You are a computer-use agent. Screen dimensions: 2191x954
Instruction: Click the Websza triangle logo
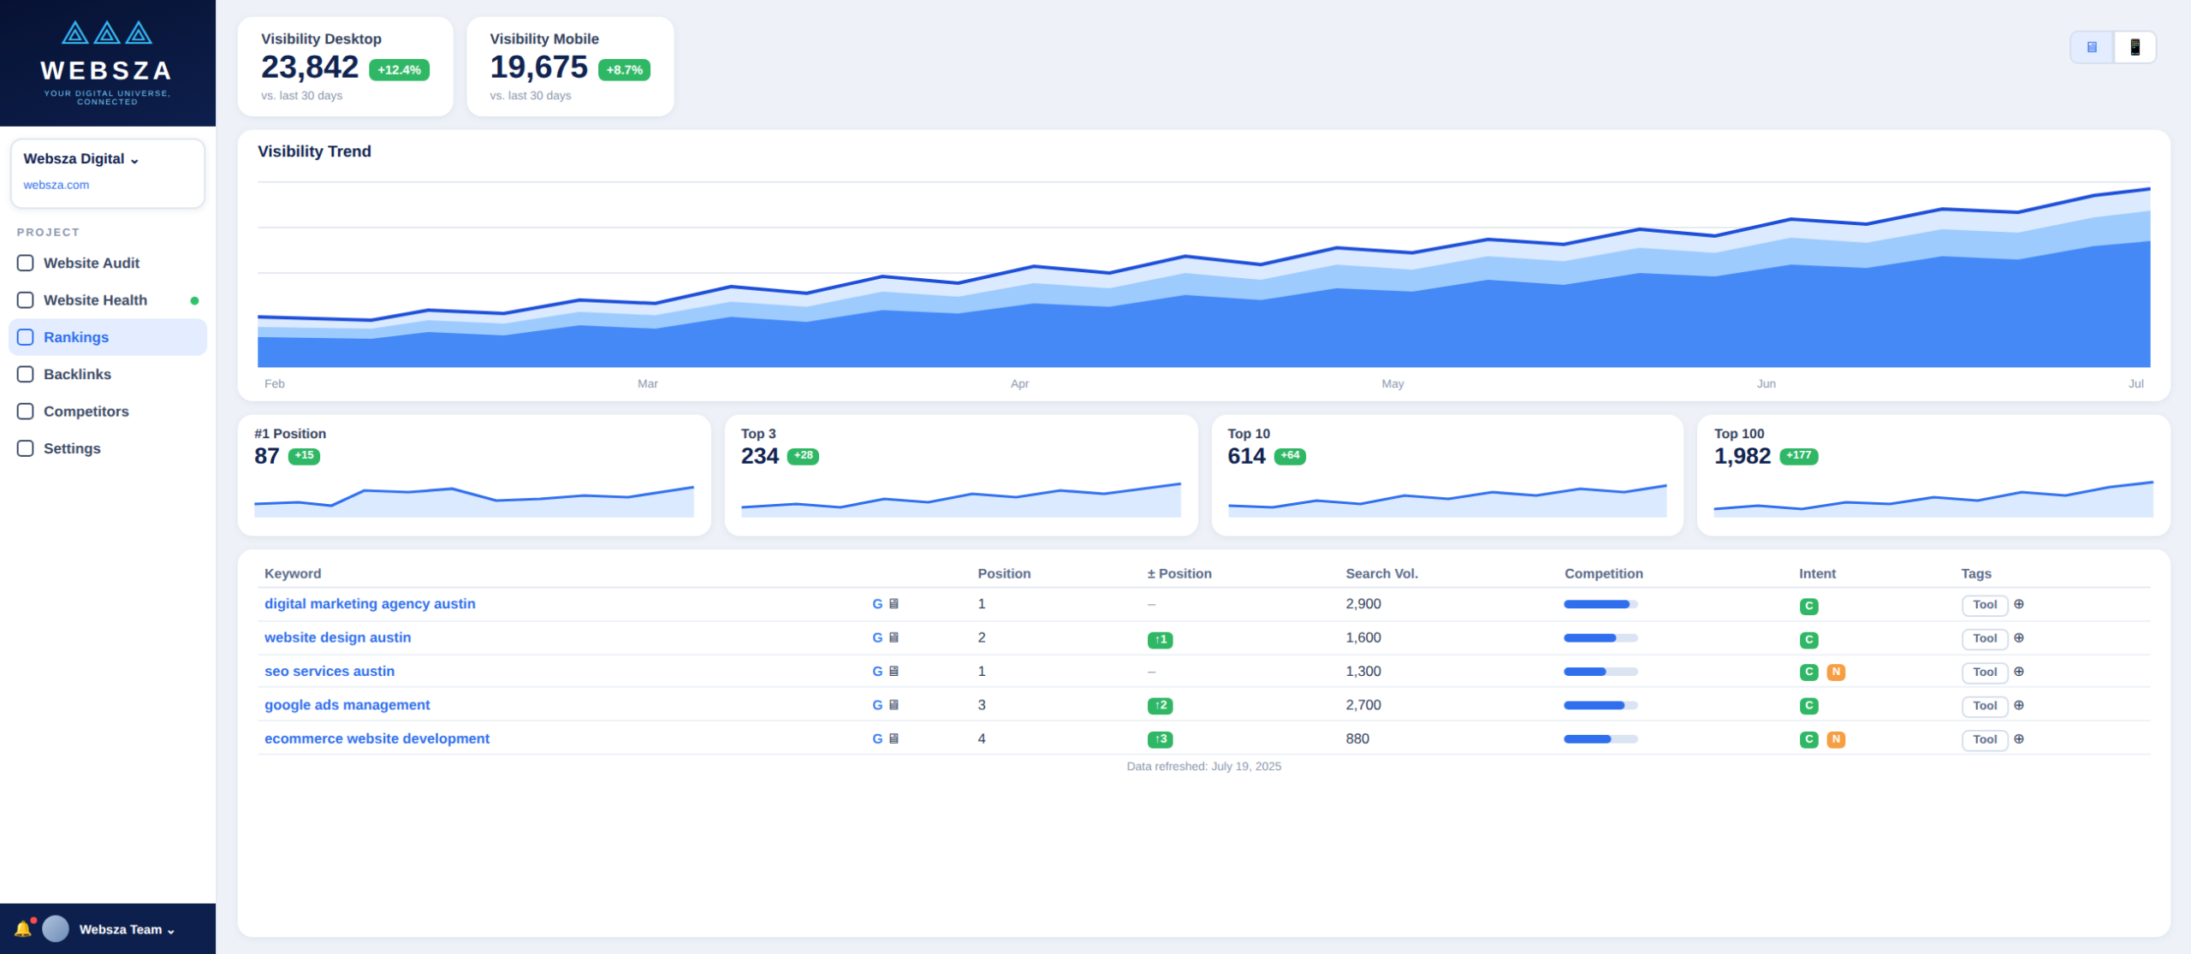point(107,33)
